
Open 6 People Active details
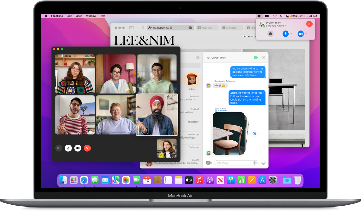[x=276, y=26]
